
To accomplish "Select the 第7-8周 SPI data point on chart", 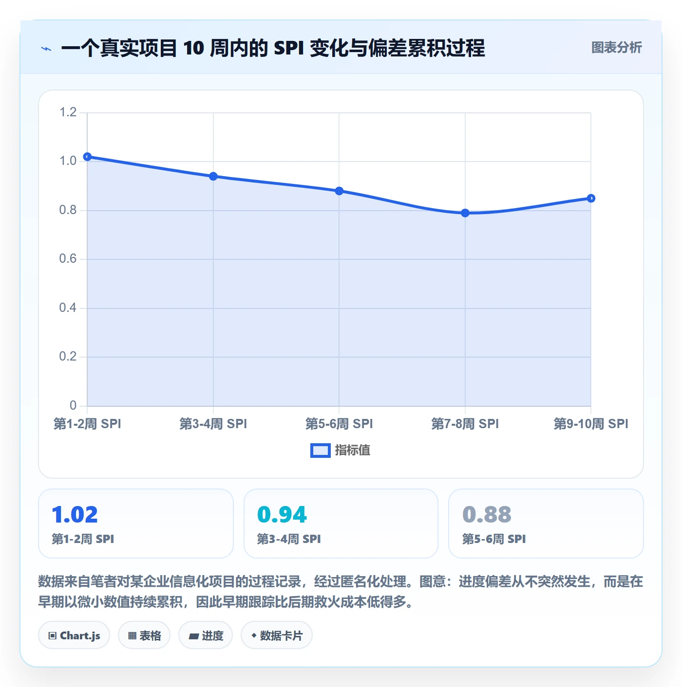I will click(465, 213).
